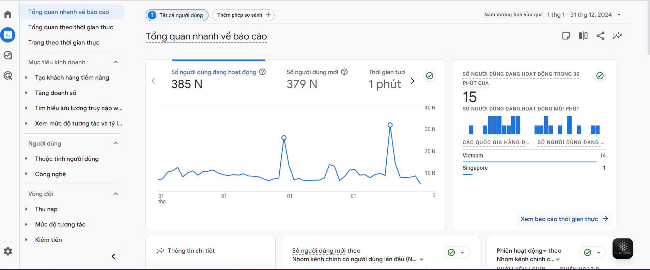Click green check badge on users chart card

click(x=430, y=75)
